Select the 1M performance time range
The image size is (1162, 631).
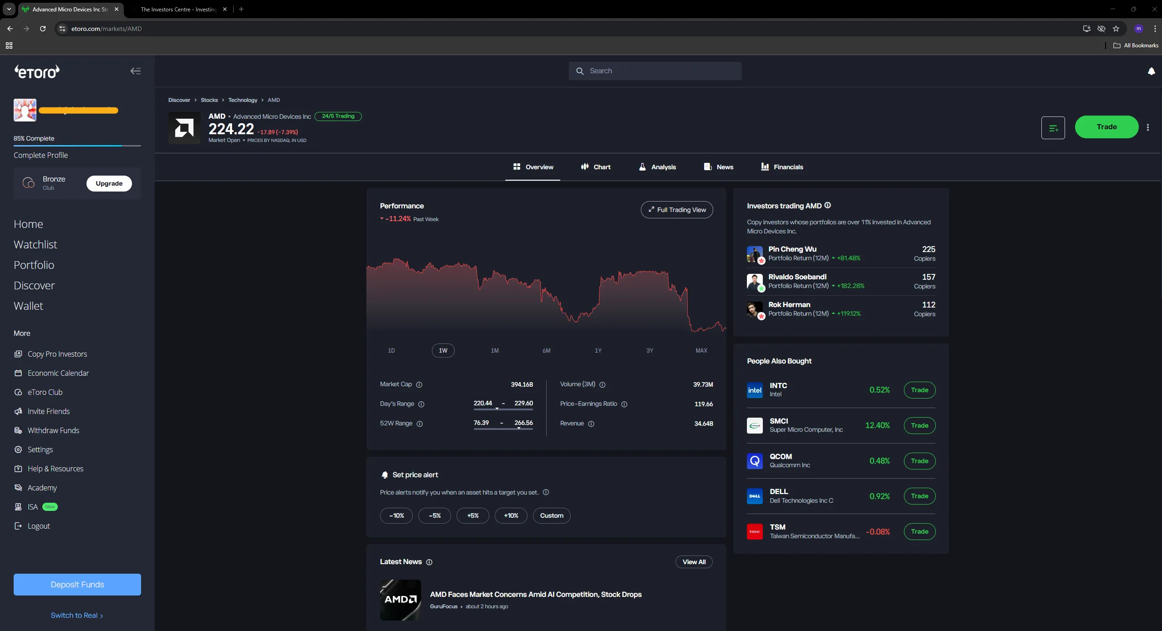(494, 350)
